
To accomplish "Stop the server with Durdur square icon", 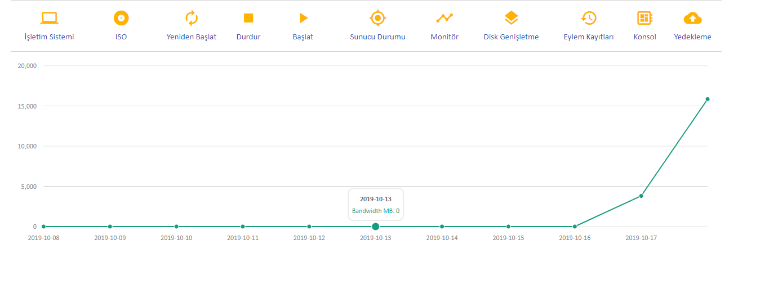I will click(248, 18).
